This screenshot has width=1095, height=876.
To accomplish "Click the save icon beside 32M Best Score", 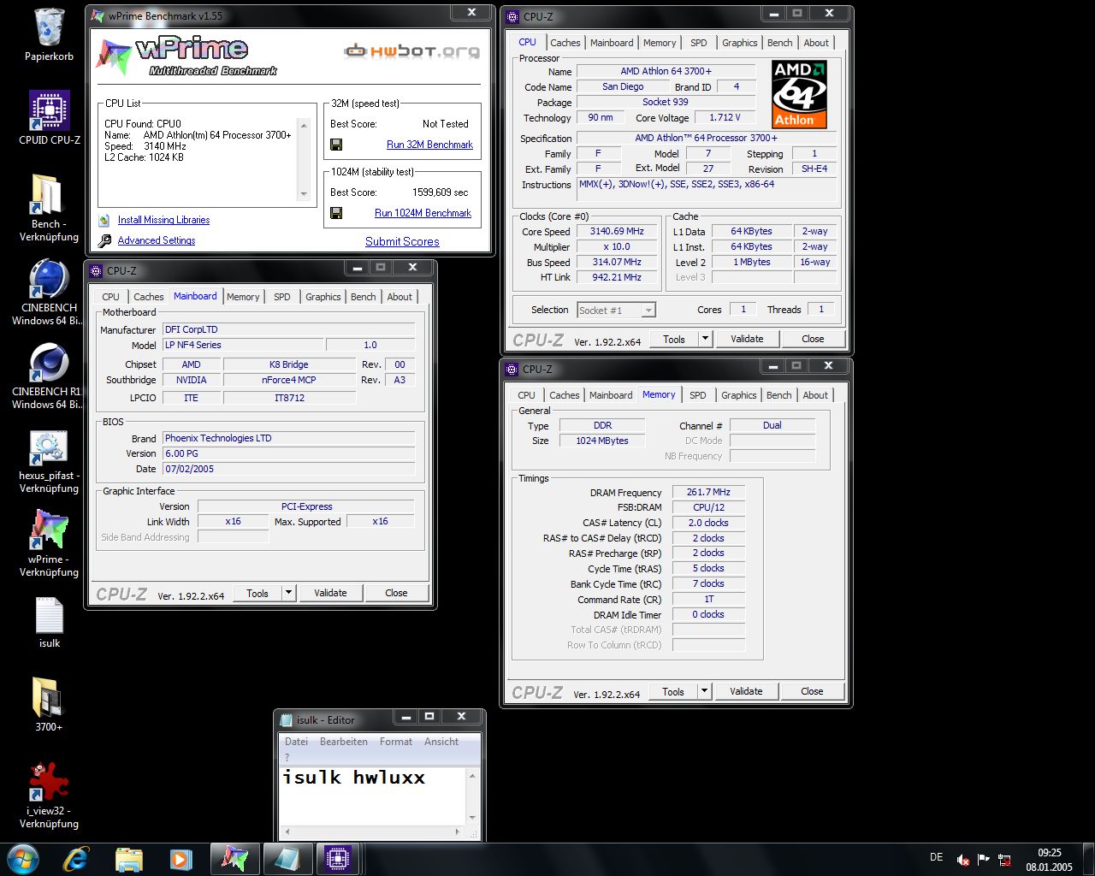I will click(x=336, y=145).
